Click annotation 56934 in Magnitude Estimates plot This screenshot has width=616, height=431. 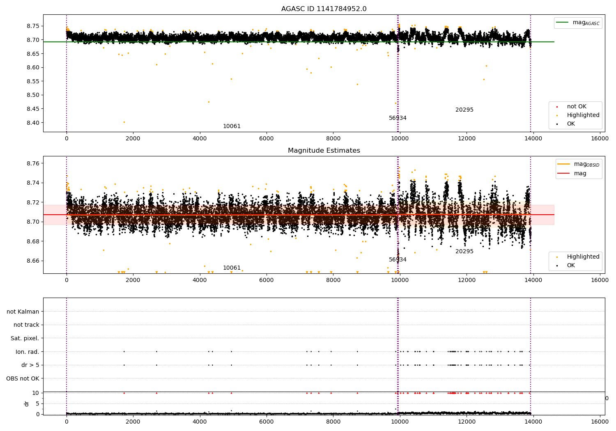tap(398, 260)
